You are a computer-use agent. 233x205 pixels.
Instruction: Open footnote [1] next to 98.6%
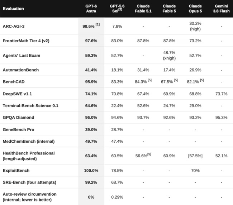98,24
